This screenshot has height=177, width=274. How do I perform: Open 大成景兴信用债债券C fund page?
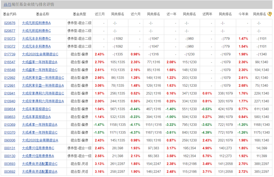38,148
